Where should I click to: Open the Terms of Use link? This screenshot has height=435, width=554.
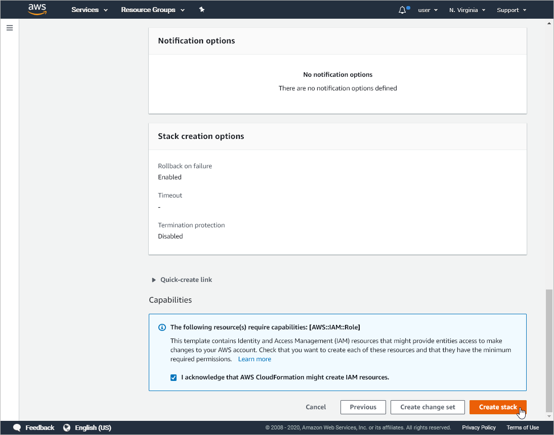point(523,427)
